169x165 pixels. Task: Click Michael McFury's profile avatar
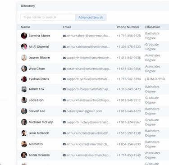pyautogui.click(x=24, y=122)
